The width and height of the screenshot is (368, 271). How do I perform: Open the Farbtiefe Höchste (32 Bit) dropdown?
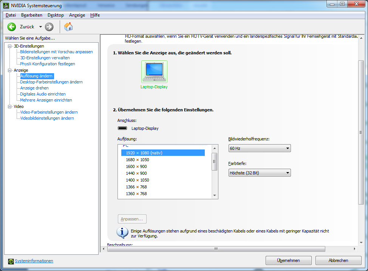(260, 173)
